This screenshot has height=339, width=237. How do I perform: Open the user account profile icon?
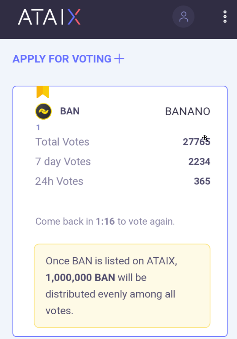point(183,17)
